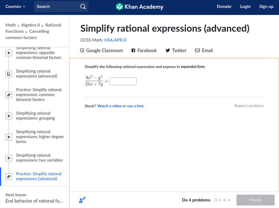Image resolution: width=279 pixels, height=208 pixels.
Task: Click the search magnifier icon
Action: 83,7
